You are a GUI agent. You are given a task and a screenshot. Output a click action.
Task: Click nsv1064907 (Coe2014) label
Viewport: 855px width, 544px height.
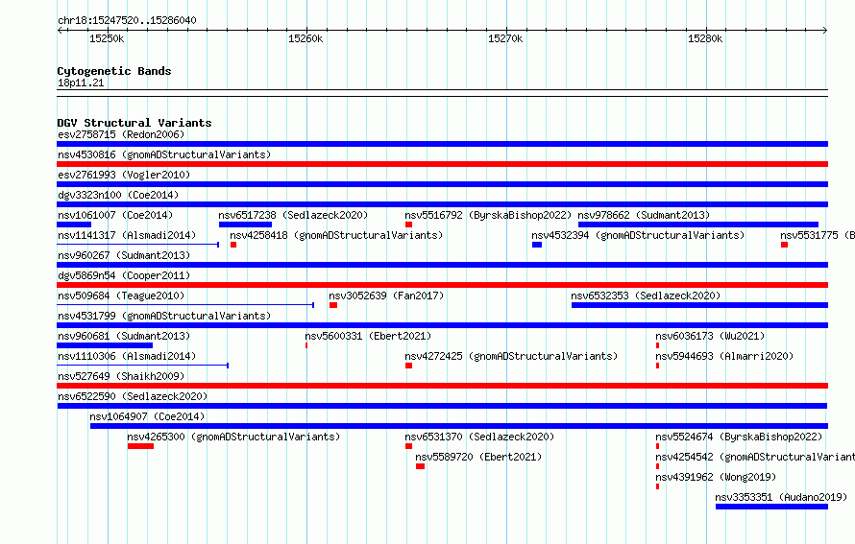pos(147,416)
